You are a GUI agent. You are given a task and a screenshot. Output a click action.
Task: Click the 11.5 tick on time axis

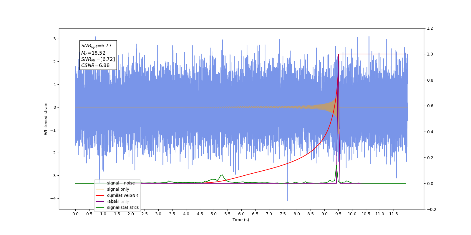click(x=394, y=214)
